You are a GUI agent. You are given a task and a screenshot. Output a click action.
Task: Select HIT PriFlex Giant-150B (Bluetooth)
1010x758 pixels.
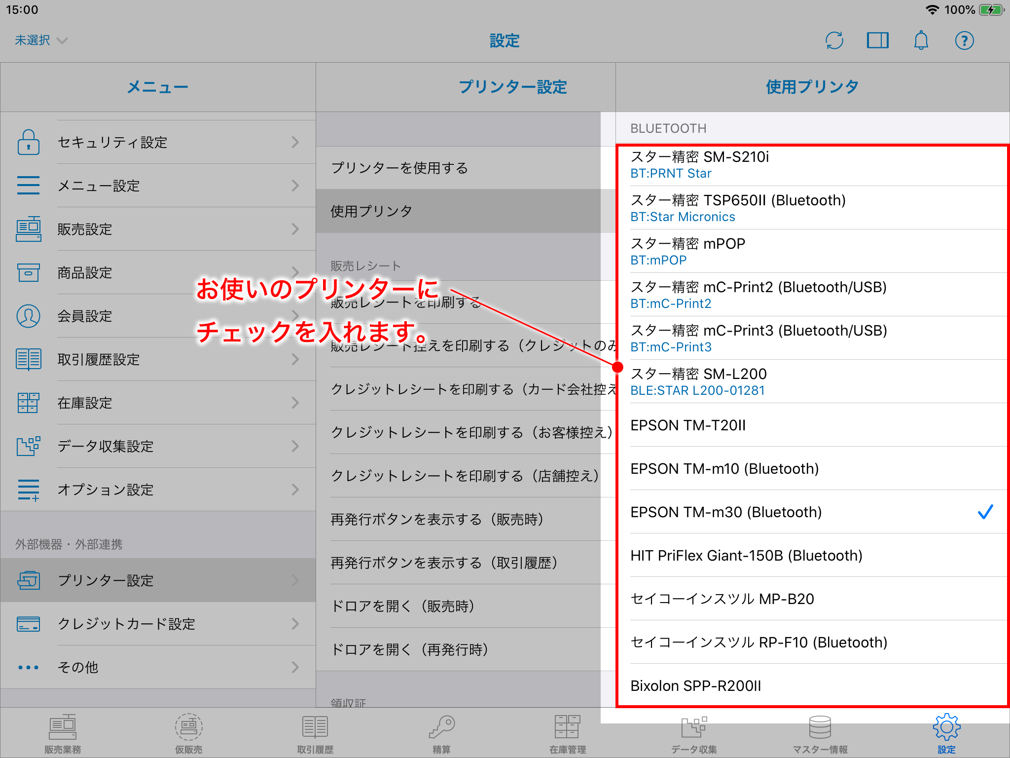pyautogui.click(x=812, y=555)
